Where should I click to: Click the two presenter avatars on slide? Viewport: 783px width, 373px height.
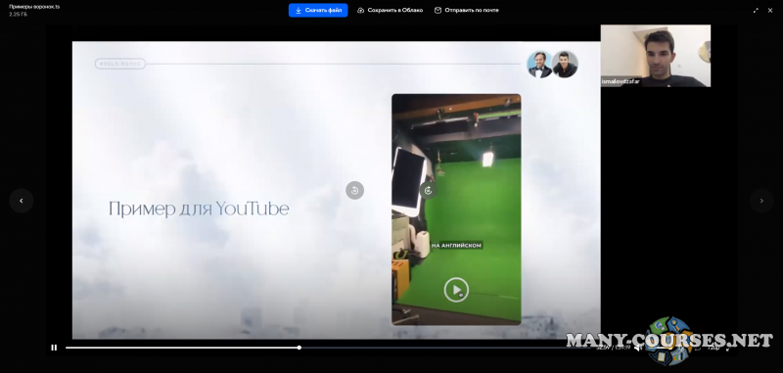pyautogui.click(x=552, y=65)
